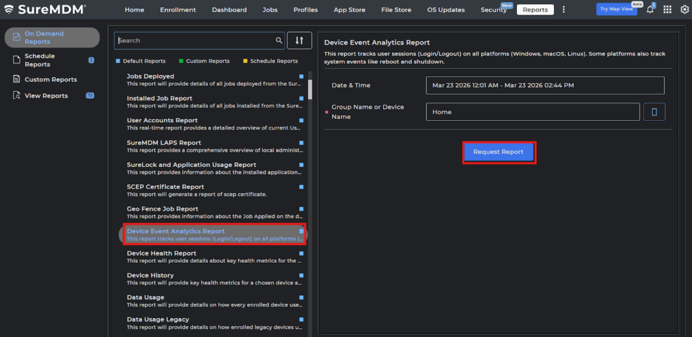Click the Request Report button
Image resolution: width=692 pixels, height=337 pixels.
pos(498,152)
